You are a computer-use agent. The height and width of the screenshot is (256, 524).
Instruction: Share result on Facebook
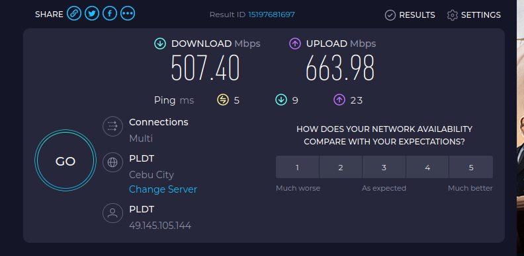click(110, 14)
